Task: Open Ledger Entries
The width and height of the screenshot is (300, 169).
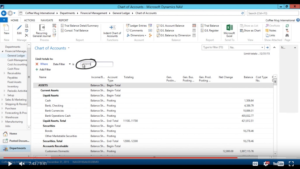Action: [x=136, y=26]
